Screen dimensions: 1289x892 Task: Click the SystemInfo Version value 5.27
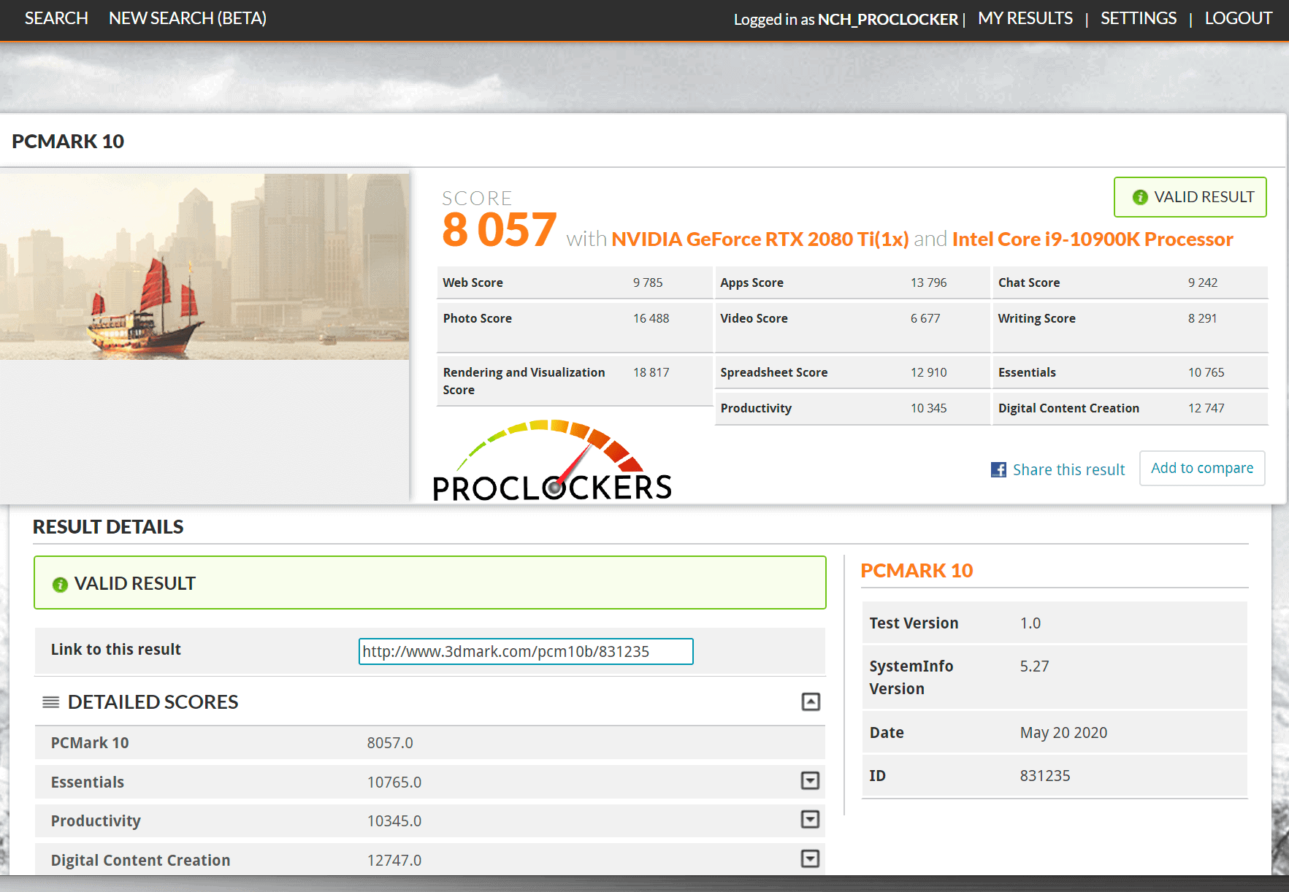coord(1034,666)
